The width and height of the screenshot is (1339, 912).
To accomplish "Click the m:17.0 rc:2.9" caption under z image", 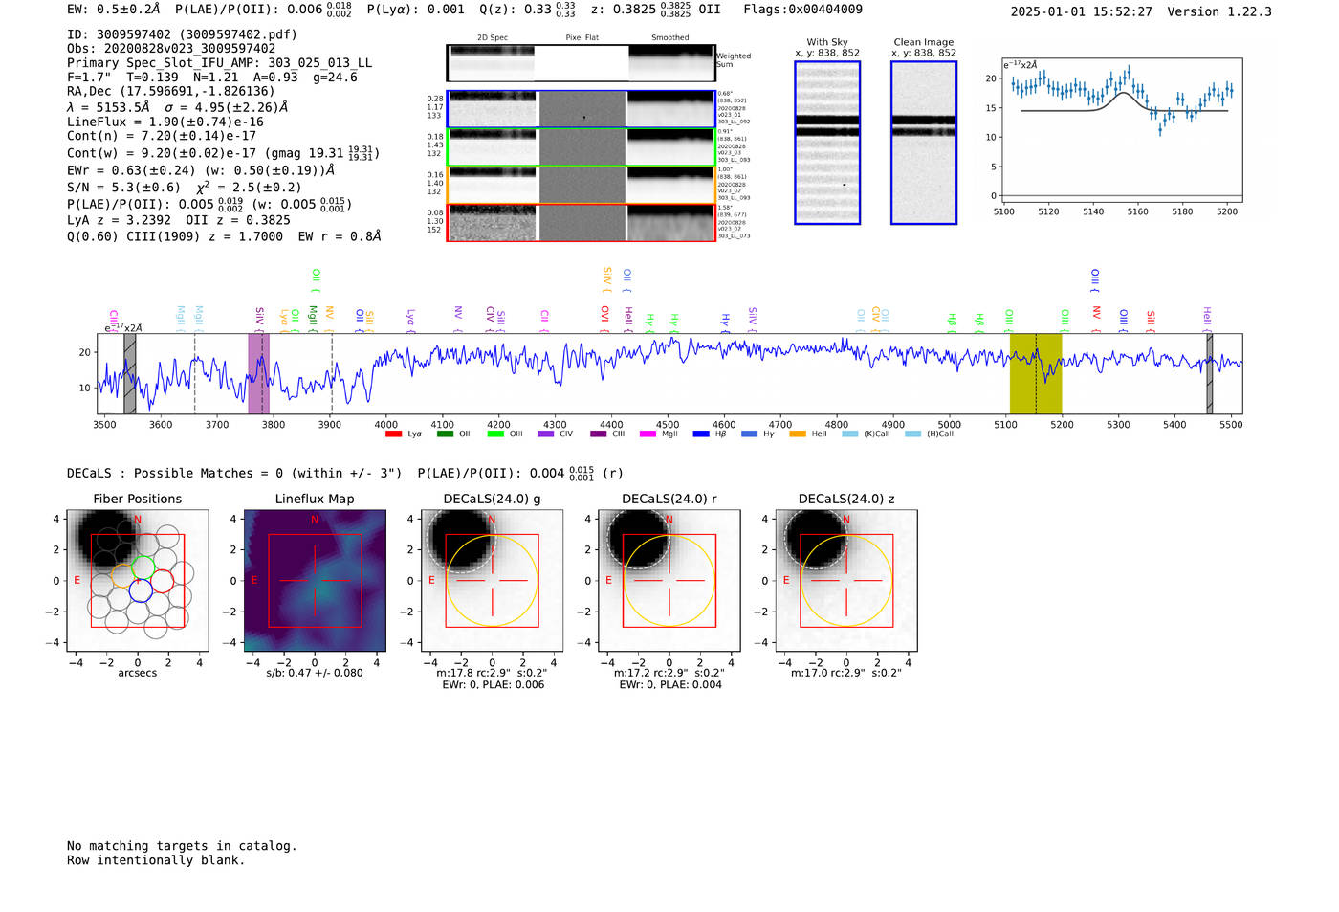I will point(846,673).
